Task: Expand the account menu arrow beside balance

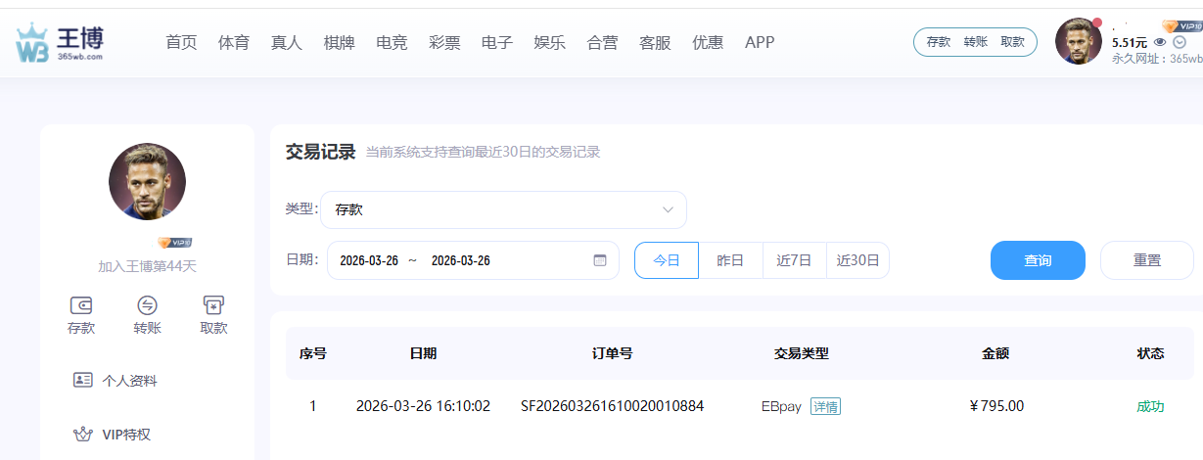Action: coord(1180,42)
